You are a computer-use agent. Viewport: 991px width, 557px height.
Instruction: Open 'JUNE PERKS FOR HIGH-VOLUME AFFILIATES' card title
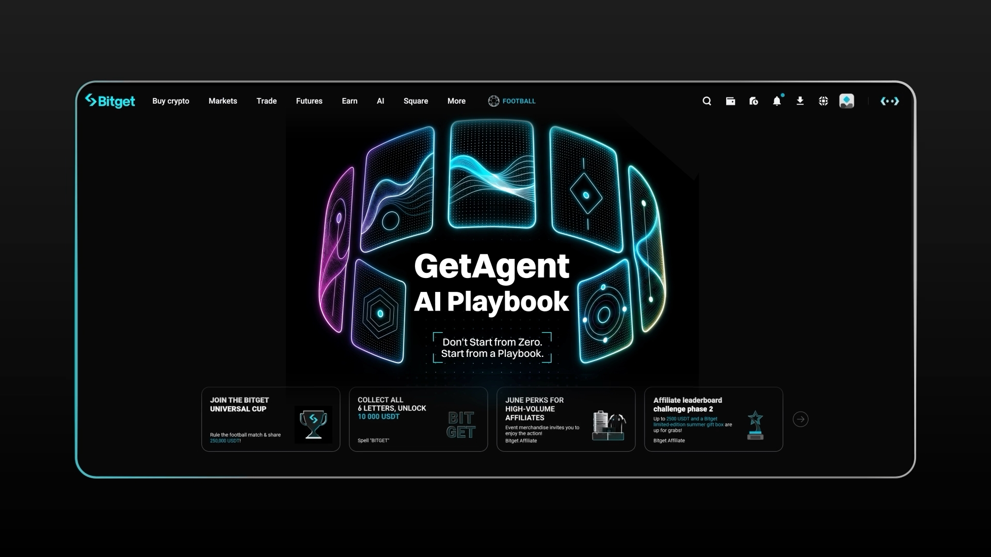(x=534, y=409)
